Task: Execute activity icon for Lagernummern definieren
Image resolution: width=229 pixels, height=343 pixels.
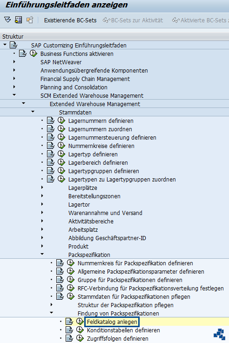Action: [61, 121]
